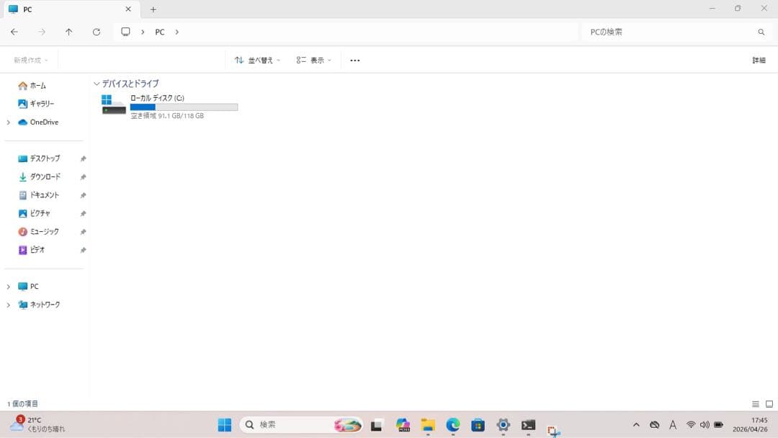778x438 pixels.
Task: Open the 並べ替え sort dropdown
Action: [257, 60]
